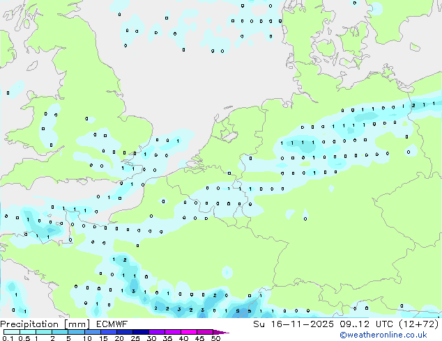Open the weatheronline.co.uk copyright link
Screen dimensions: 442x341
click(383, 335)
